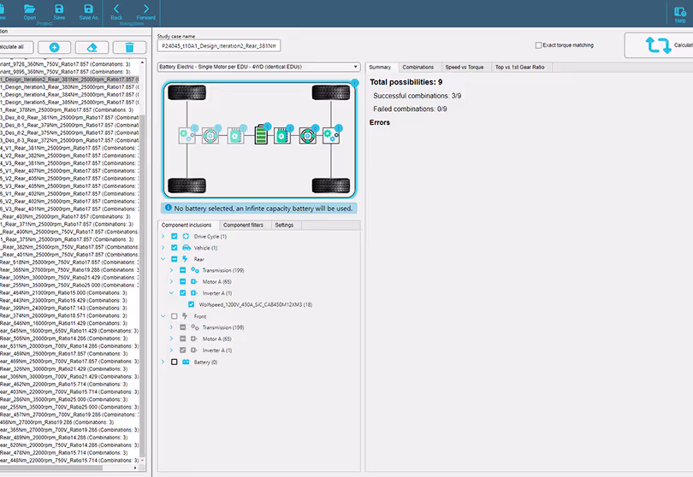The width and height of the screenshot is (693, 477).
Task: Toggle the Front group checkbox
Action: pyautogui.click(x=175, y=315)
